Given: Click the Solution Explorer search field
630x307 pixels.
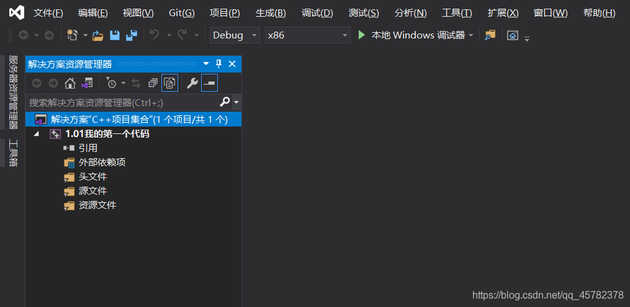Looking at the screenshot, I should pyautogui.click(x=123, y=103).
